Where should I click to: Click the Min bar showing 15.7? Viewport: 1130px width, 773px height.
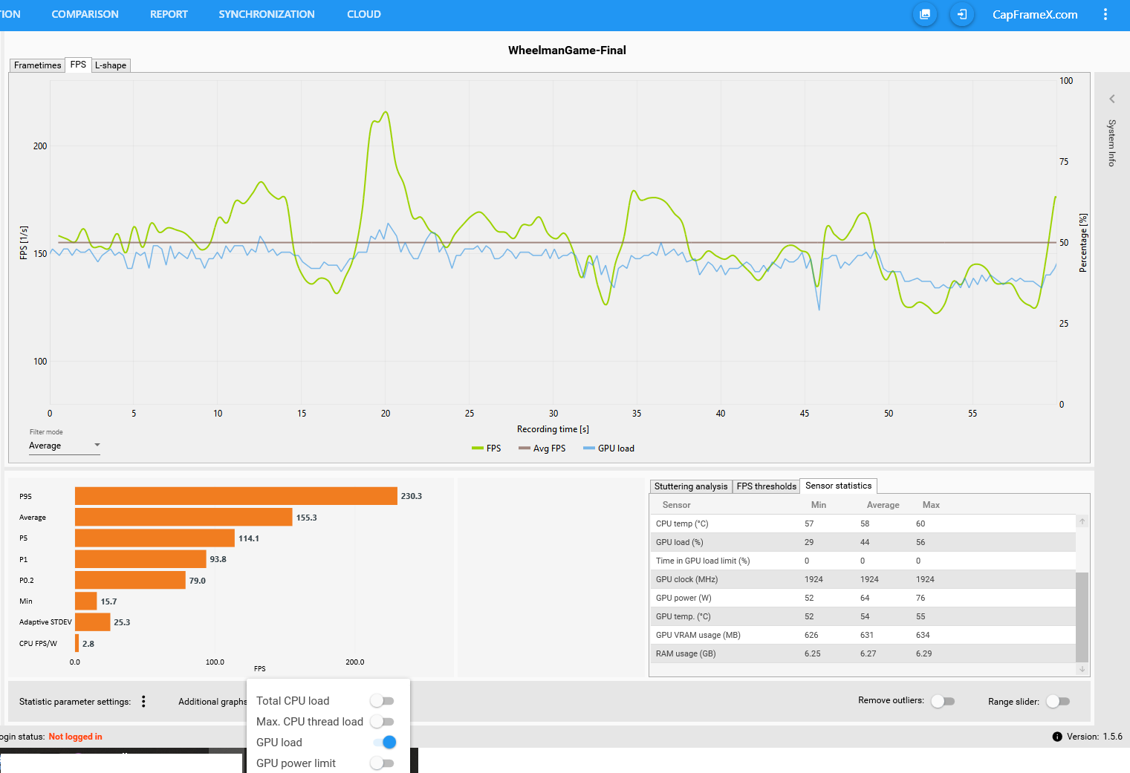tap(86, 601)
